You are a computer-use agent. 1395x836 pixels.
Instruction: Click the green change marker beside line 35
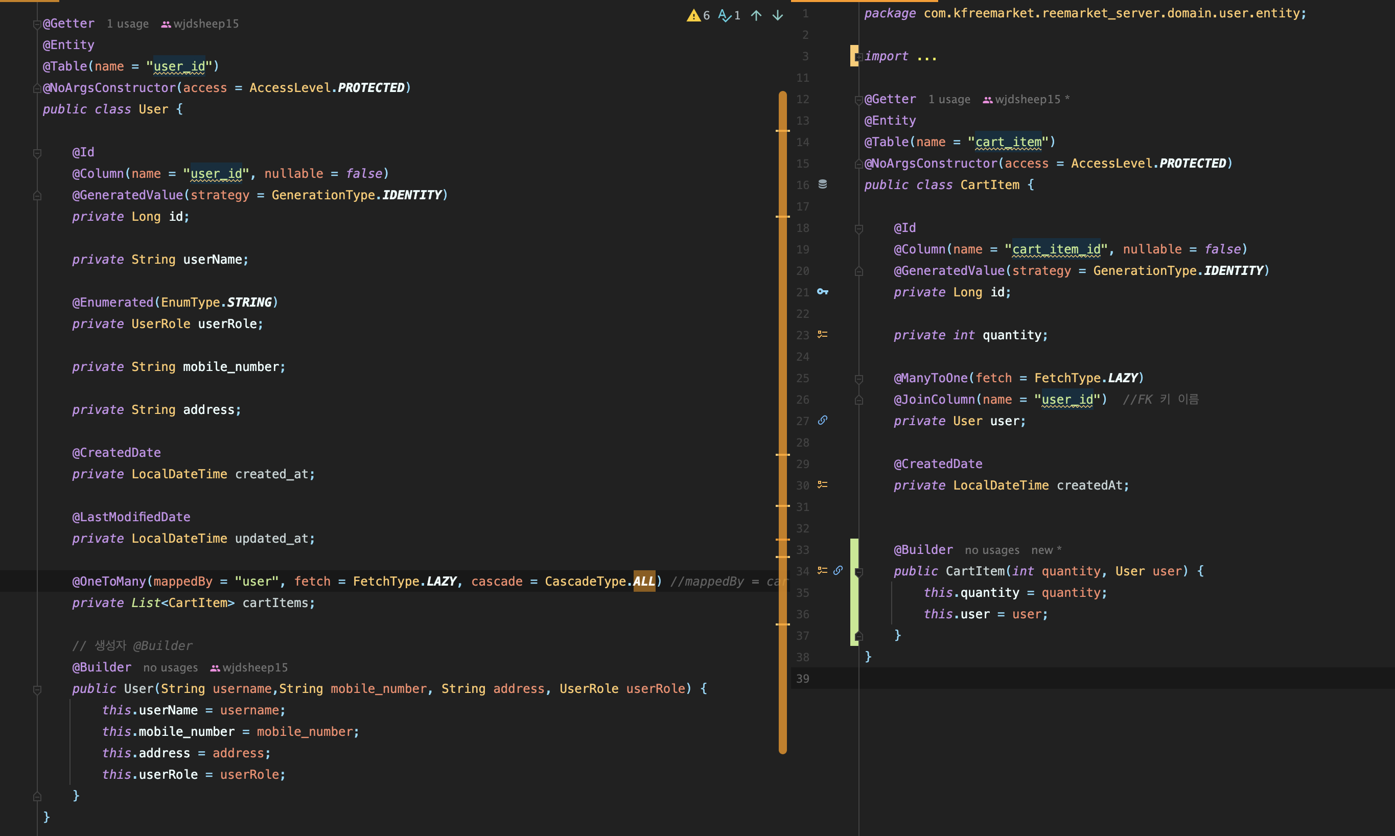[x=854, y=593]
